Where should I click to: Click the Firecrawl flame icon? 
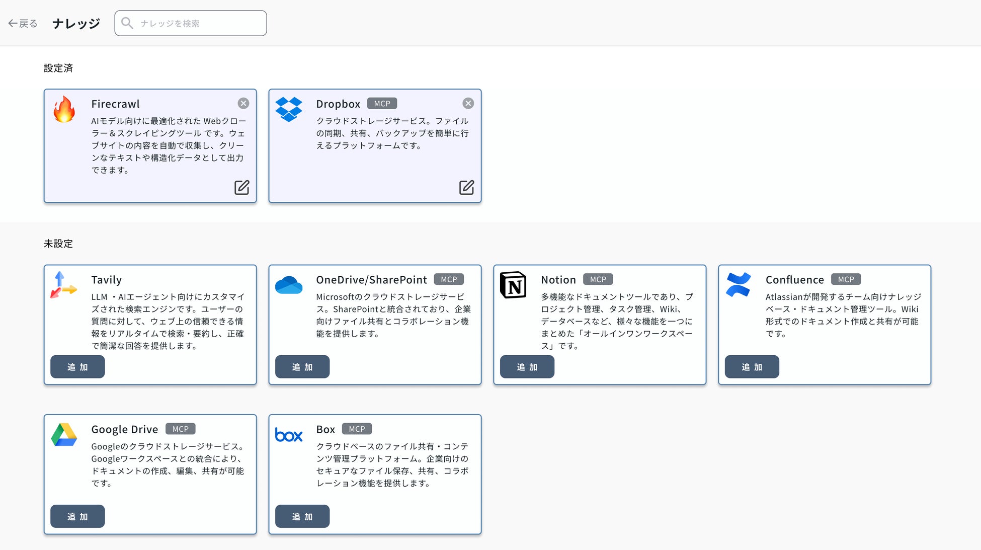tap(64, 109)
